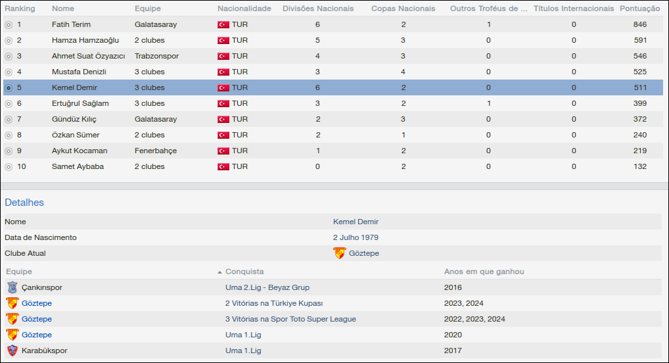Click Göztepe badge in the Türkiye Kupası row
The image size is (669, 363).
pyautogui.click(x=12, y=303)
